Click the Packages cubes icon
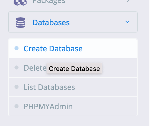 [20, 2]
